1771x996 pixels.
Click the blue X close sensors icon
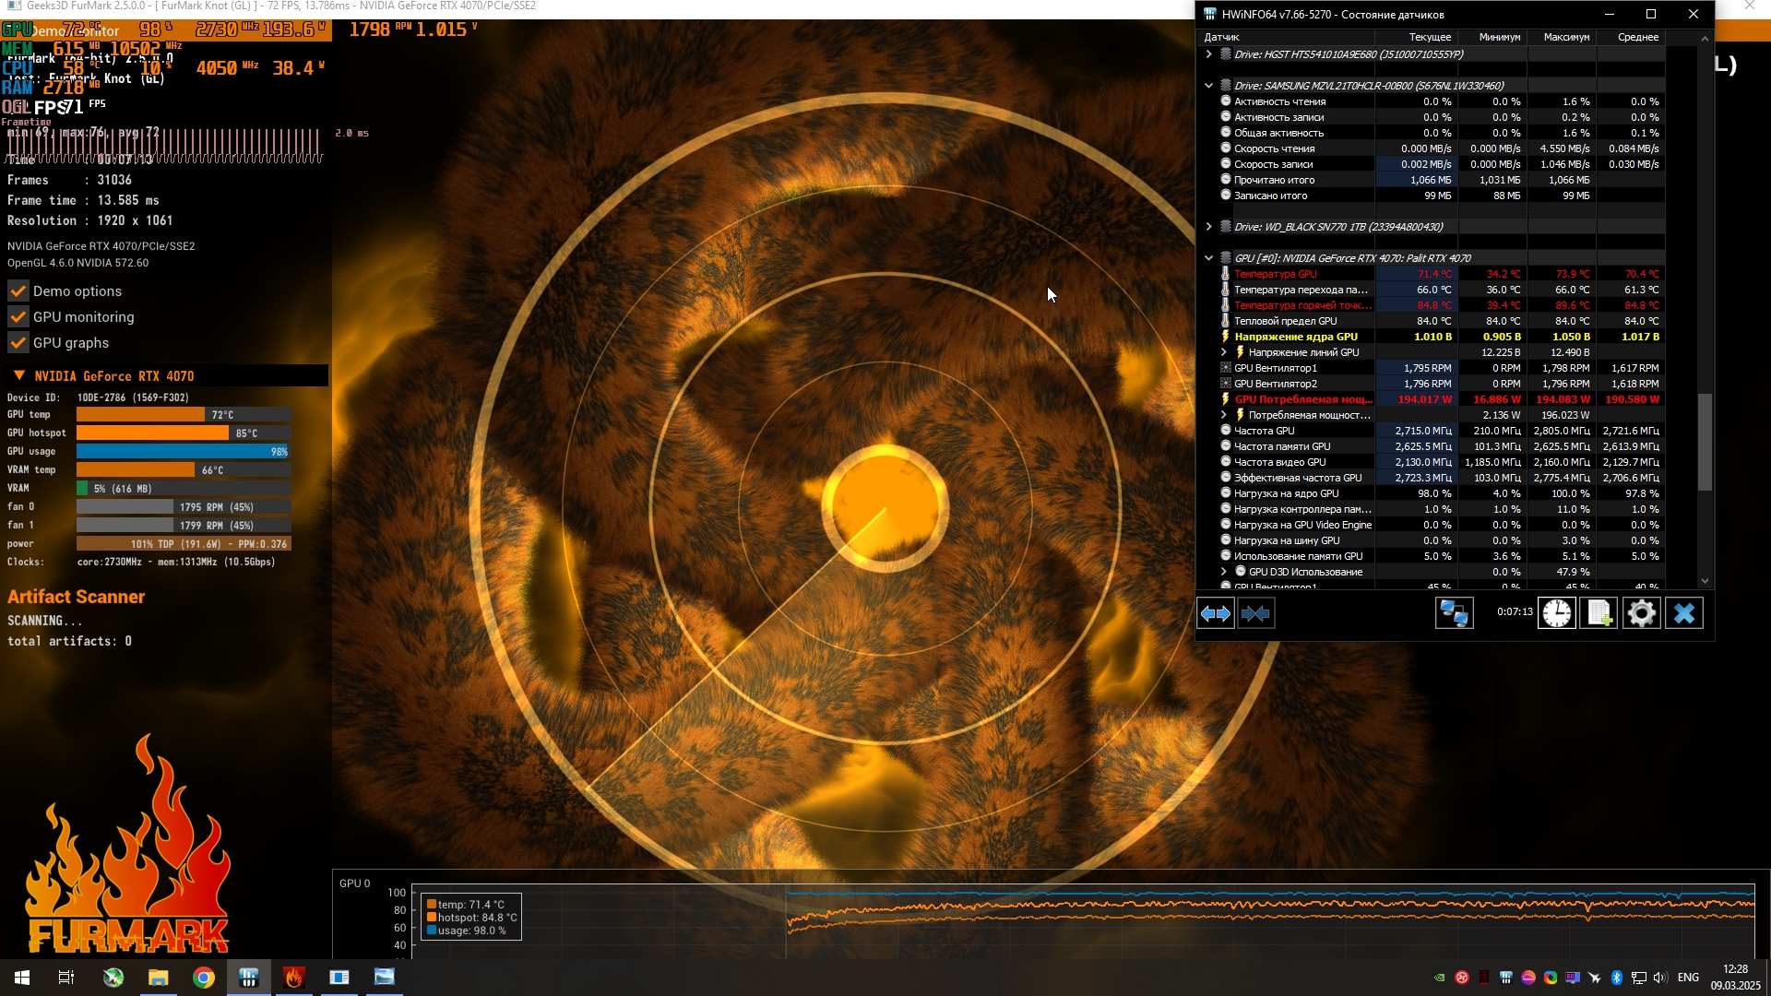[x=1684, y=613]
